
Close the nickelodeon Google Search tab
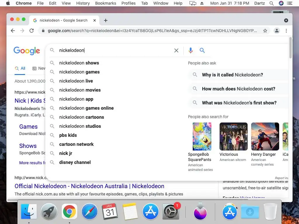pyautogui.click(x=95, y=20)
